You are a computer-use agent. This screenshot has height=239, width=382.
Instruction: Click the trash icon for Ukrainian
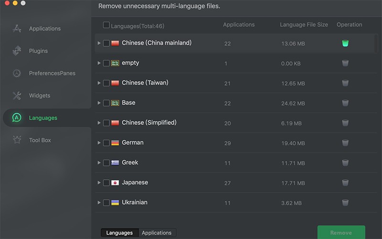pyautogui.click(x=345, y=203)
